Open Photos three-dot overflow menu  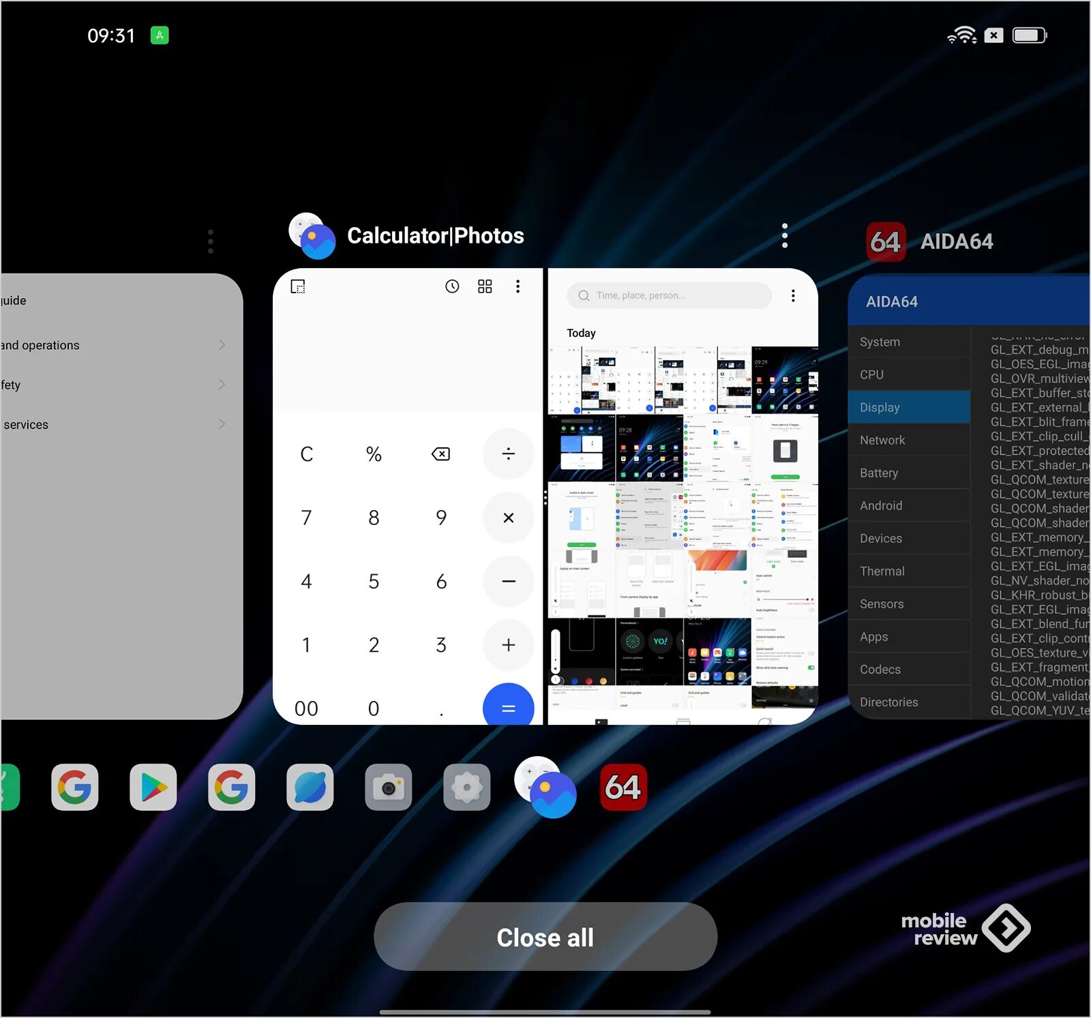pyautogui.click(x=793, y=295)
